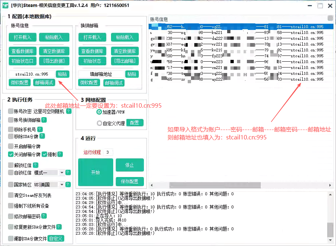
Task: Click the help icon beside 移除手机号
Action: pyautogui.click(x=40, y=129)
